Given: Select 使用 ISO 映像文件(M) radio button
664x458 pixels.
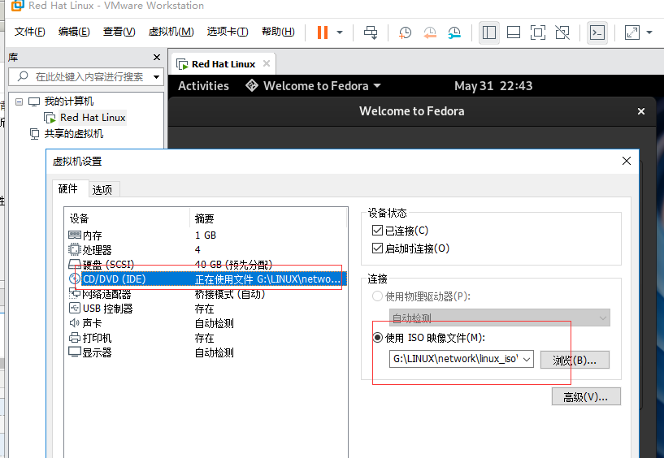Looking at the screenshot, I should pos(377,337).
